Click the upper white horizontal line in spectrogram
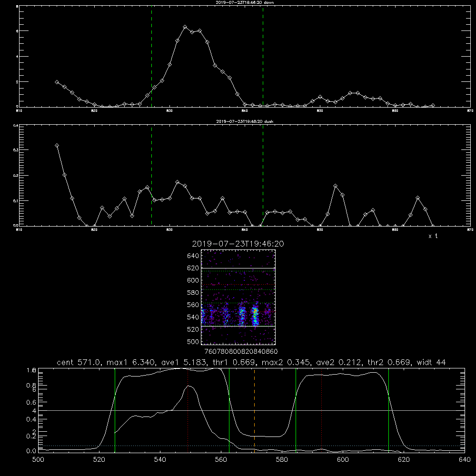The width and height of the screenshot is (476, 476). coord(238,268)
